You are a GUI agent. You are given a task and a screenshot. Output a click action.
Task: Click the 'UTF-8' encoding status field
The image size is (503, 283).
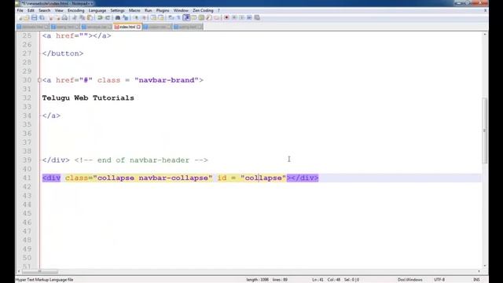(439, 280)
